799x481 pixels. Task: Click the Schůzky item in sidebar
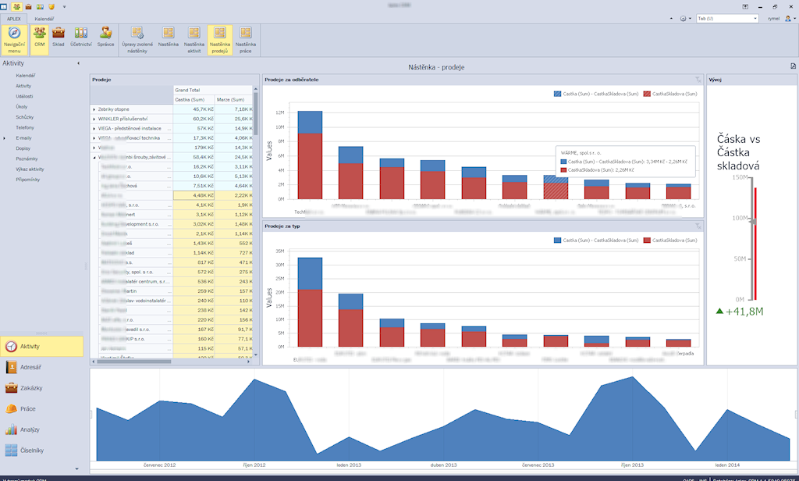pos(24,116)
